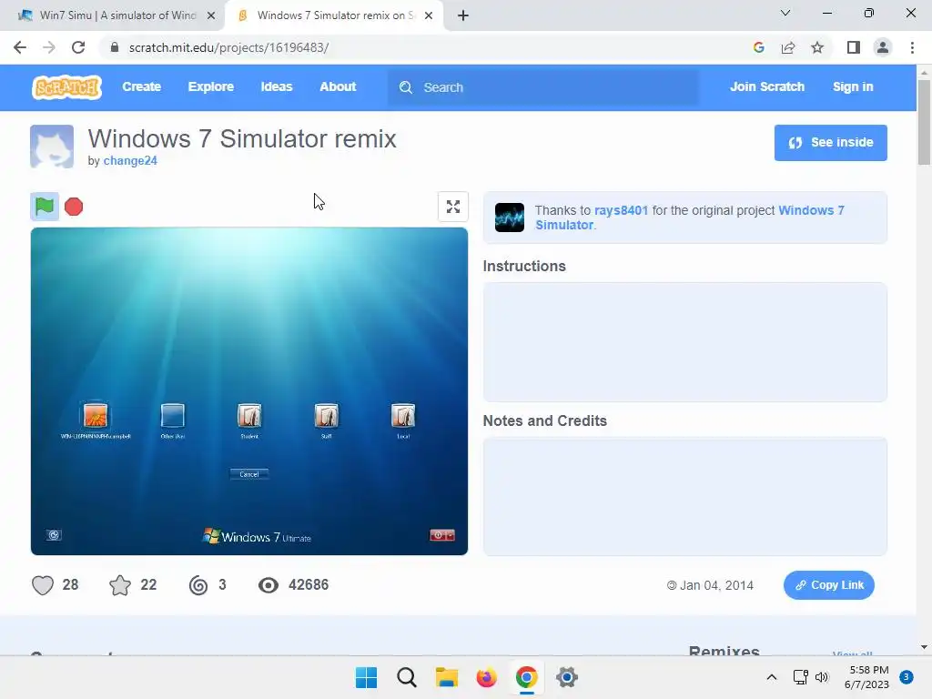
Task: Open the tab search dropdown chevron
Action: 785,13
